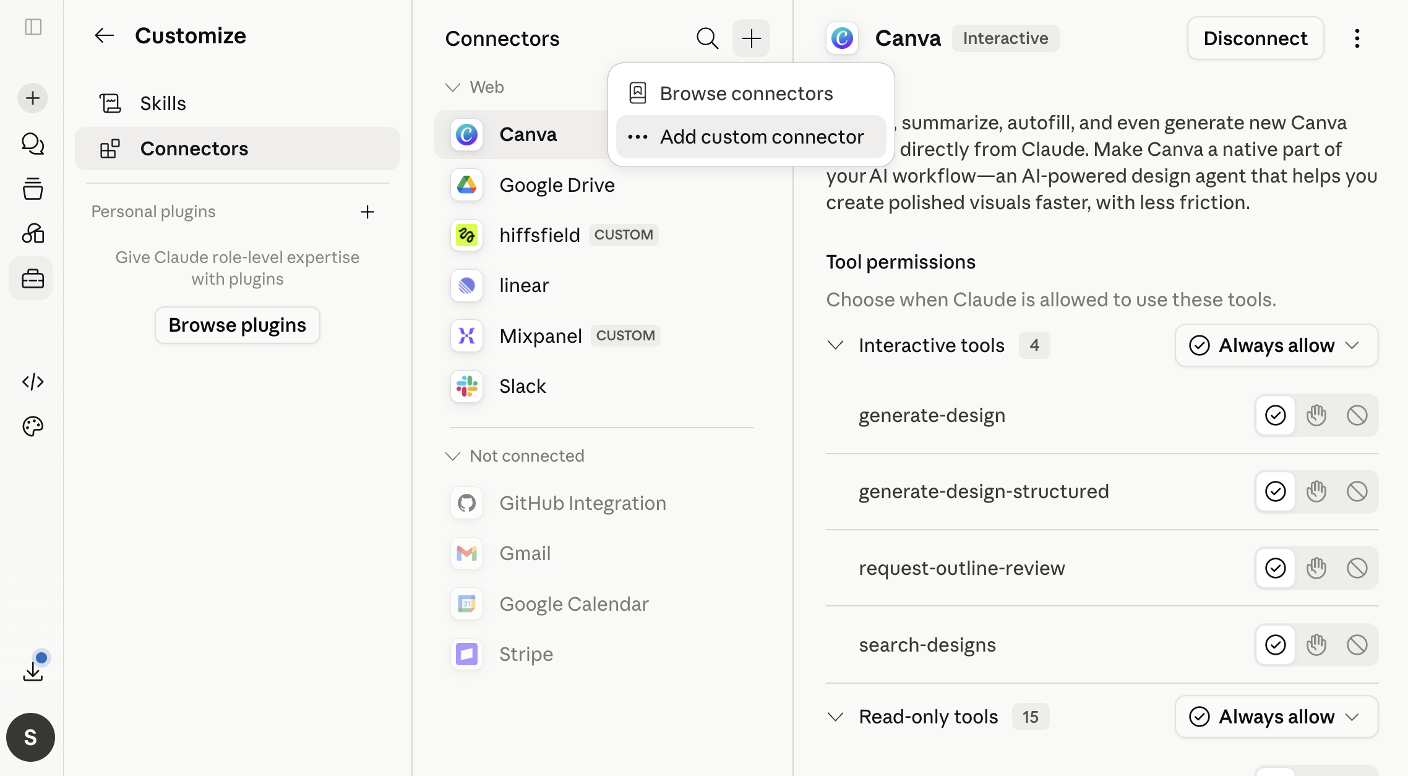Open the palette icon in sidebar
The image size is (1408, 776).
[33, 426]
